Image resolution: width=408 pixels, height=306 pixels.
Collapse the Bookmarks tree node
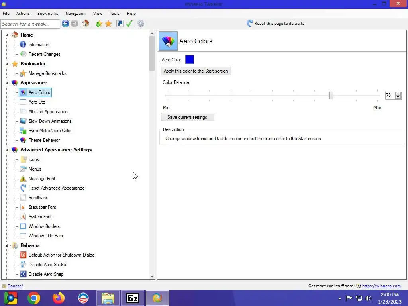[x=7, y=64]
